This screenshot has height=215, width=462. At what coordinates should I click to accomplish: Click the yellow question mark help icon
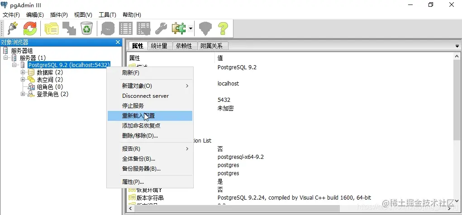(x=223, y=29)
